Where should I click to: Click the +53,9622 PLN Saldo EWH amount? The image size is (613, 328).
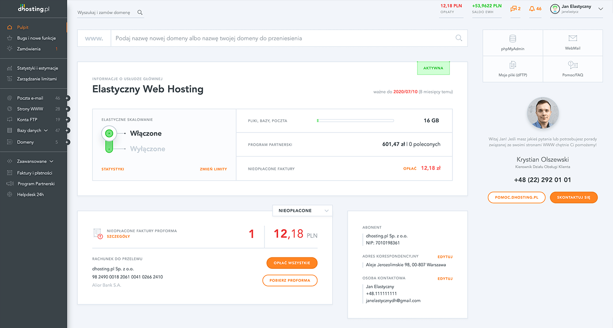[487, 6]
